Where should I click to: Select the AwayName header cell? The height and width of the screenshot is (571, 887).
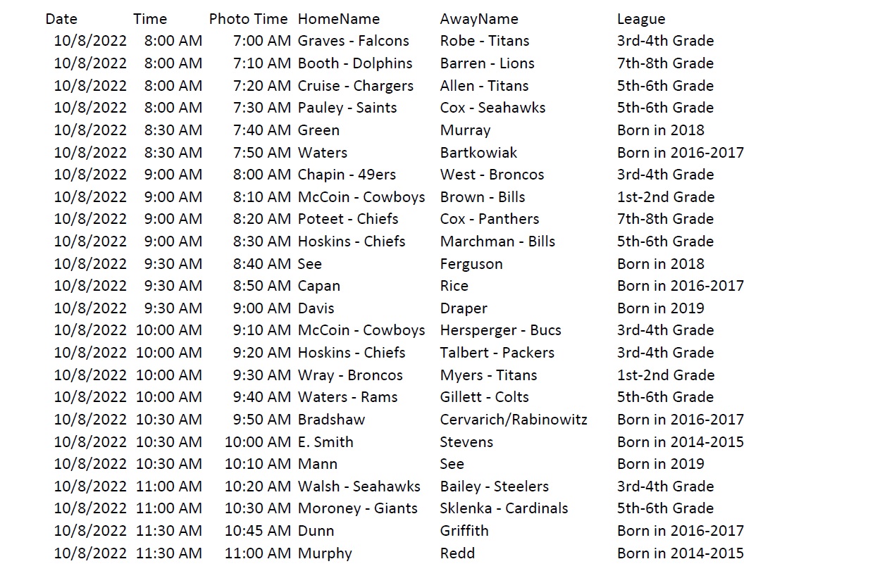point(478,19)
